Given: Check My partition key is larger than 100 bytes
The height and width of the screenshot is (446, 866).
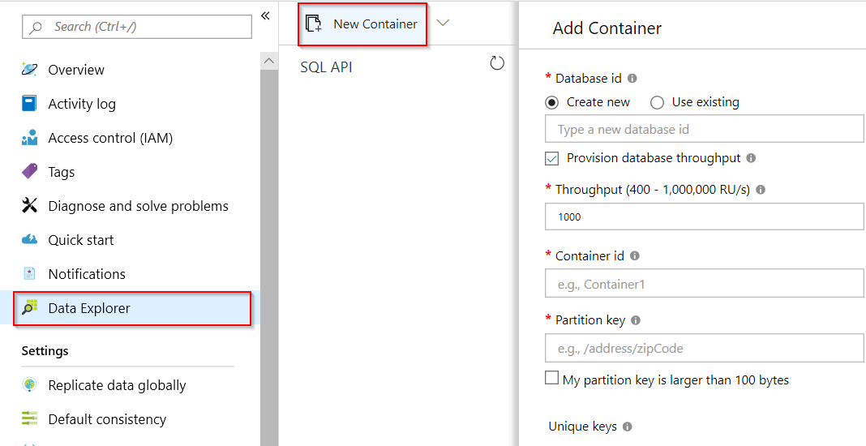Looking at the screenshot, I should (551, 378).
